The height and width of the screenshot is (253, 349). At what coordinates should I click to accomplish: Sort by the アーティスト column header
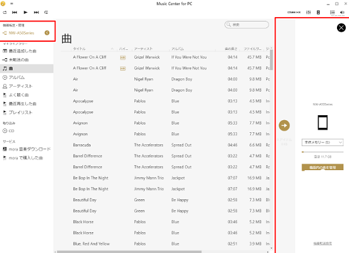click(143, 49)
